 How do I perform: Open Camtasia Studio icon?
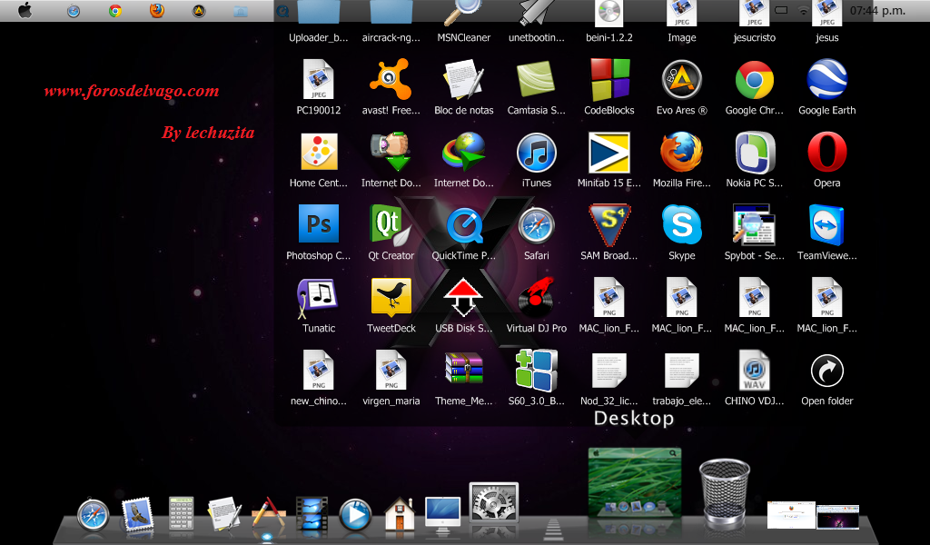point(536,79)
